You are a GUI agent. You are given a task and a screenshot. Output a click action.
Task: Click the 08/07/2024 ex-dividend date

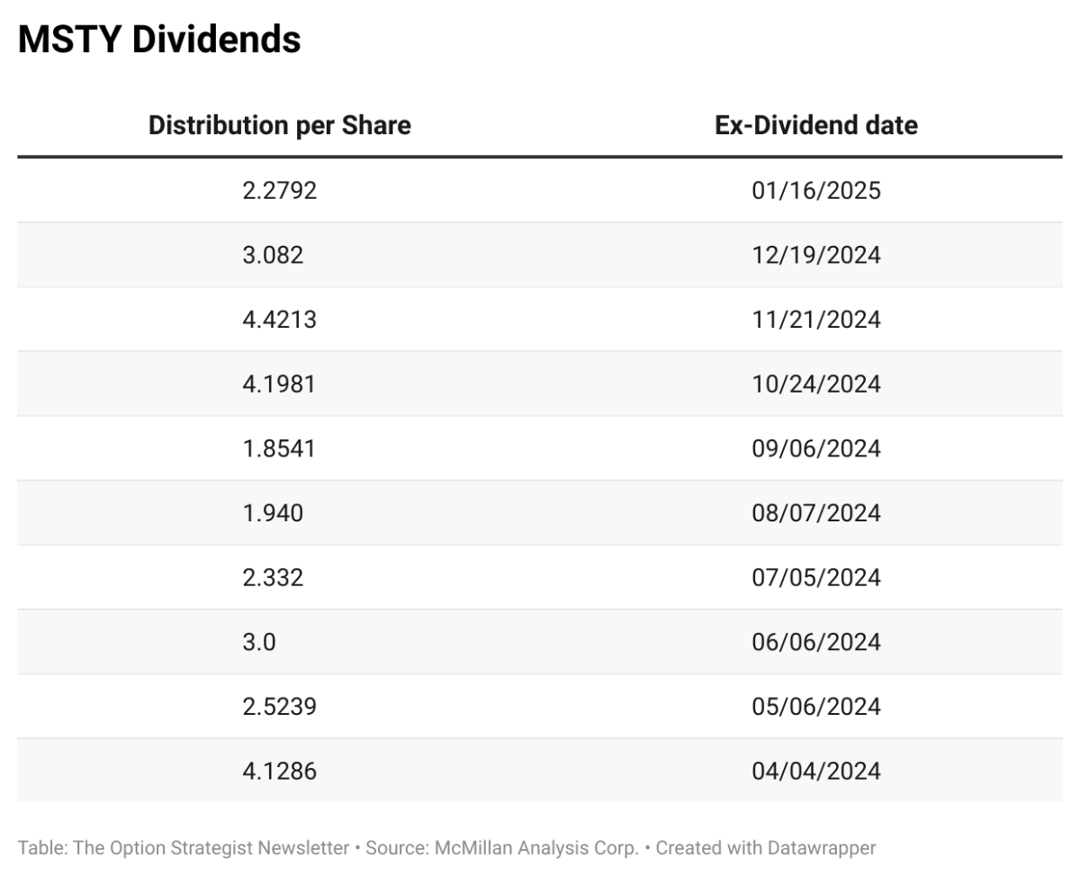pyautogui.click(x=816, y=513)
